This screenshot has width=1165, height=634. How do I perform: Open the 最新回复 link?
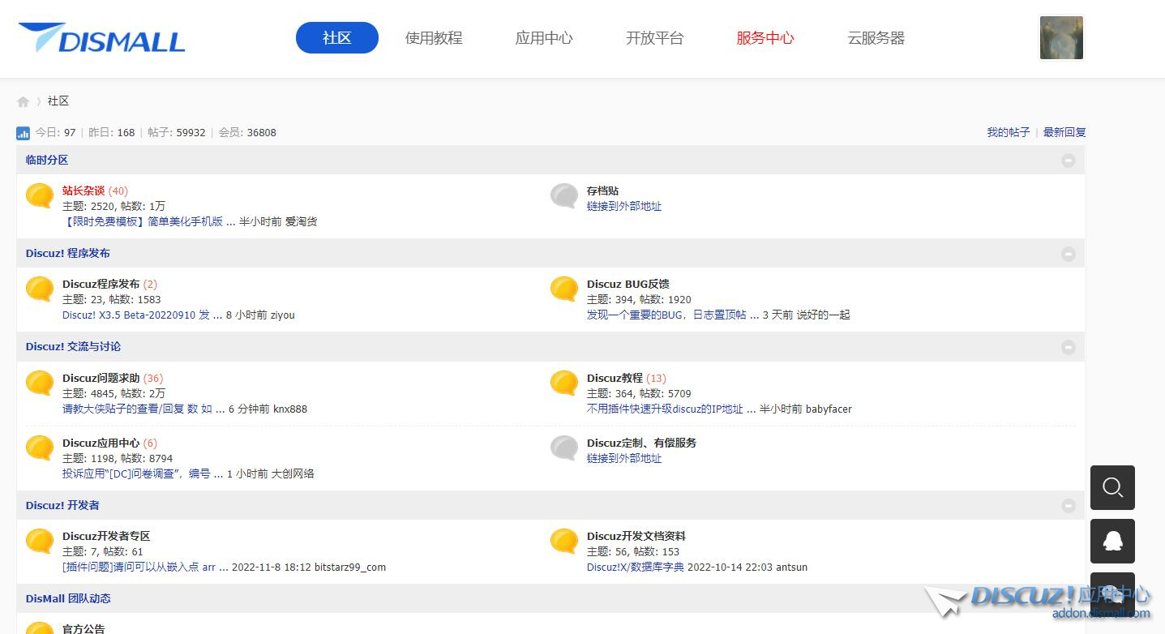click(x=1064, y=132)
